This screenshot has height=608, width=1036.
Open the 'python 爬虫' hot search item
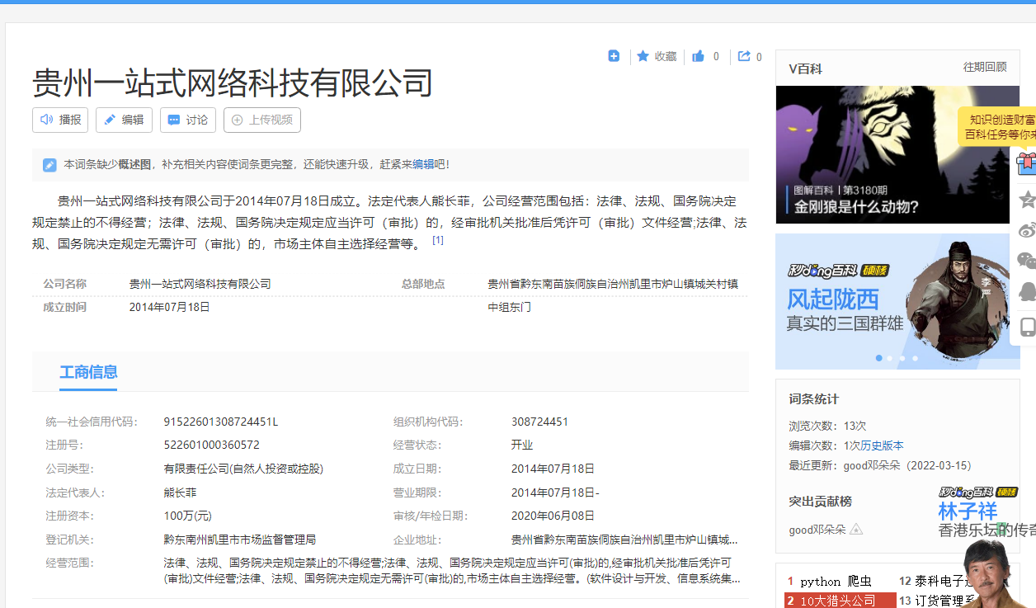[836, 582]
